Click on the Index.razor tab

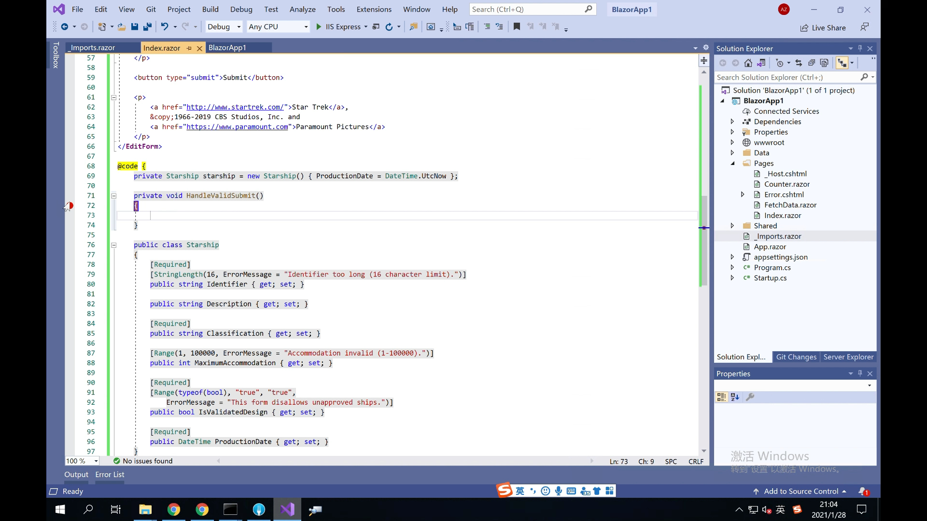[x=162, y=48]
